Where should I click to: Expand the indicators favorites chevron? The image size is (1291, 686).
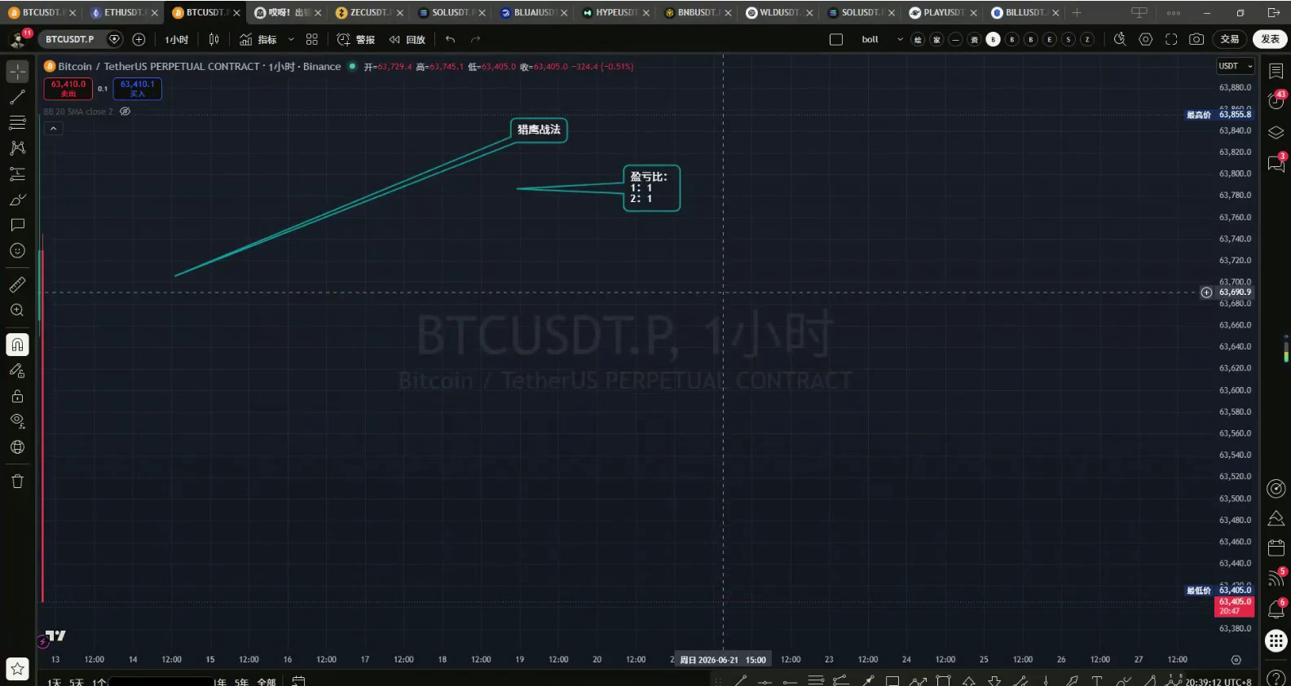pyautogui.click(x=291, y=39)
